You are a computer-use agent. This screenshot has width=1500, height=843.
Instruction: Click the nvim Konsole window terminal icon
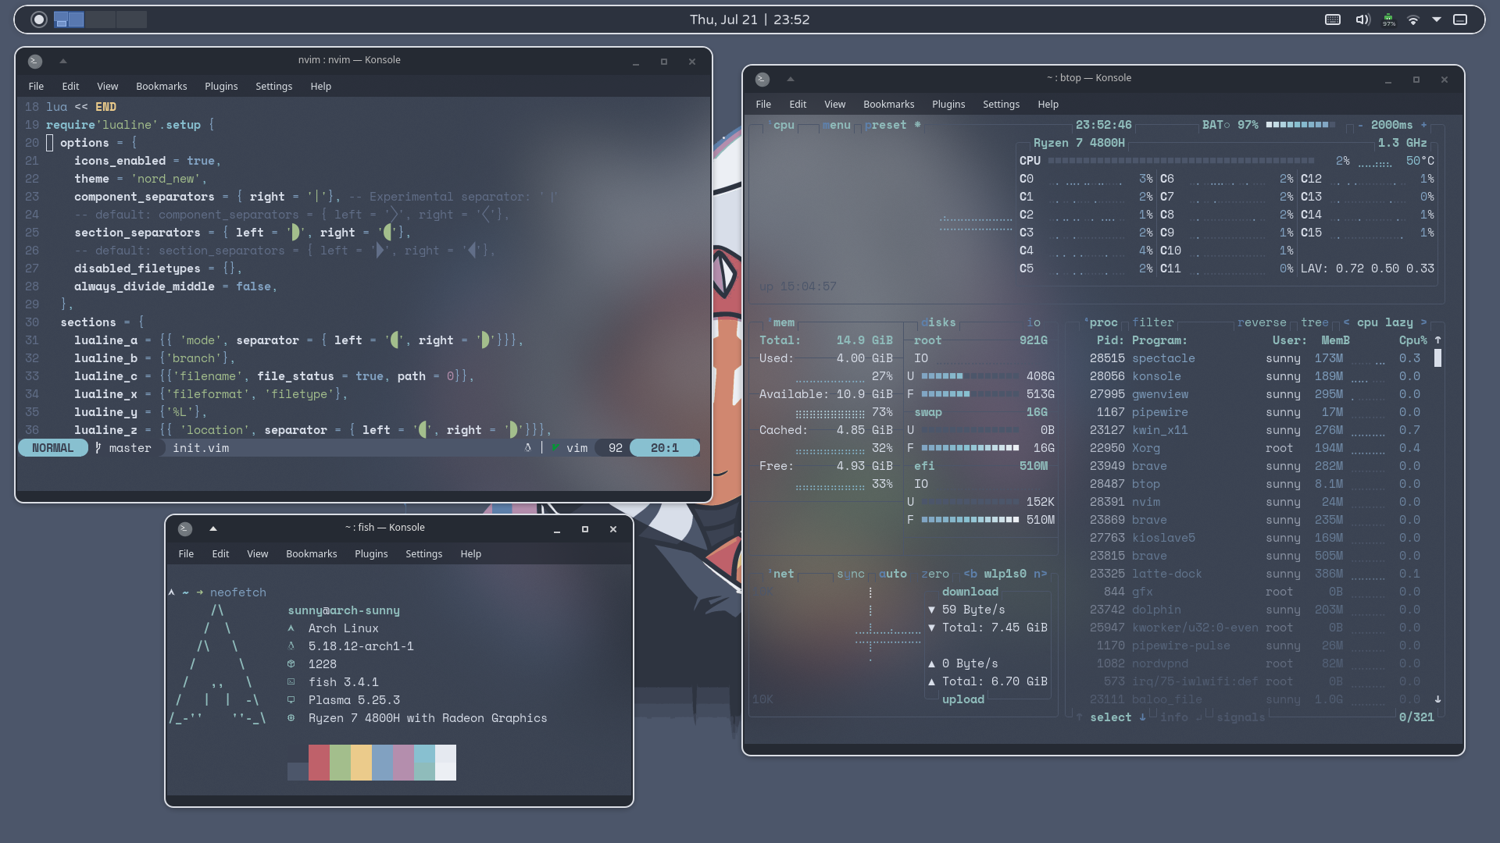pyautogui.click(x=34, y=61)
